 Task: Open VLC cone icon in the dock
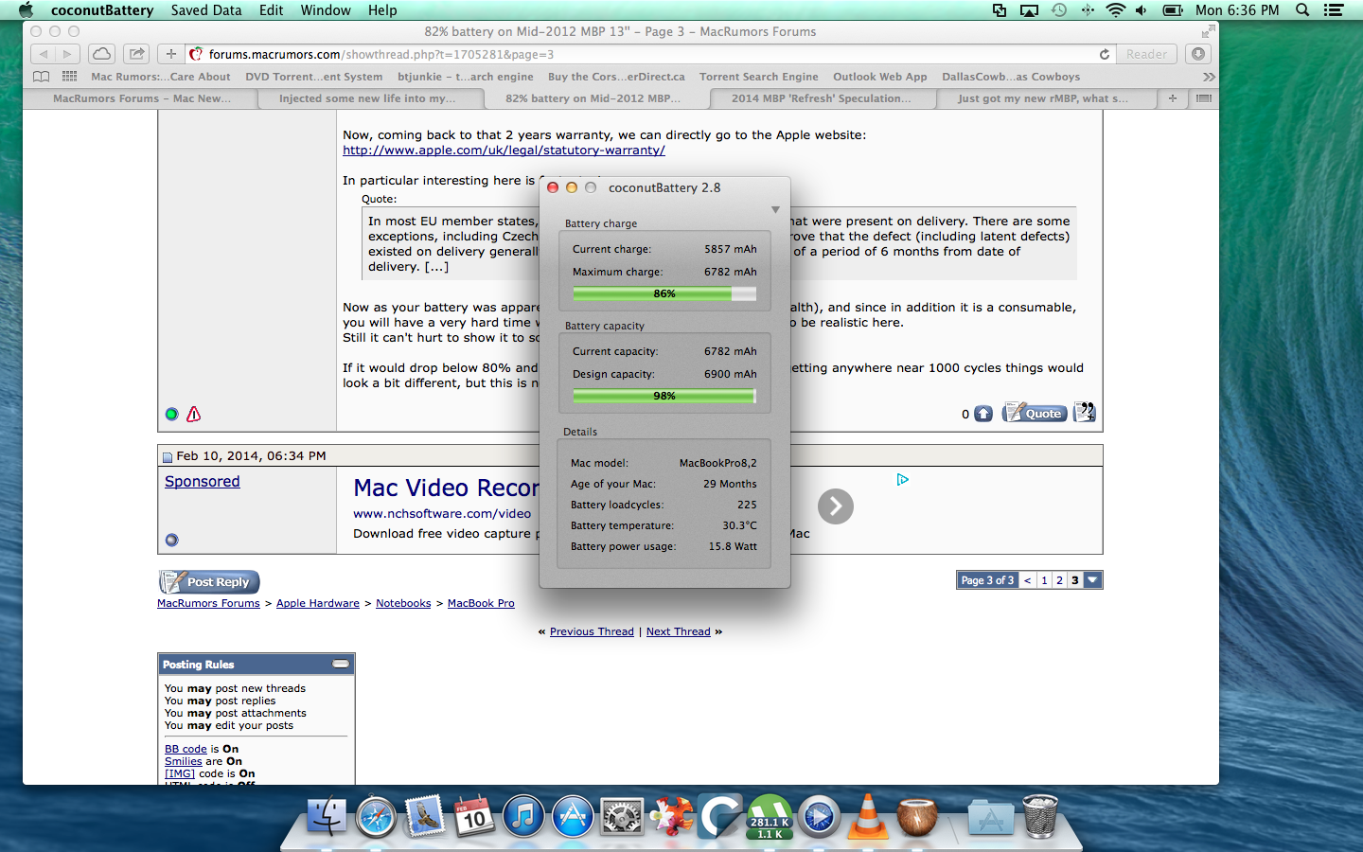[868, 816]
